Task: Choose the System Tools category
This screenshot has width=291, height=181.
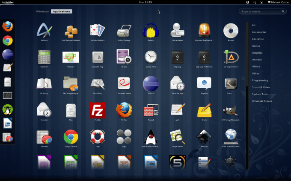Action: (260, 94)
